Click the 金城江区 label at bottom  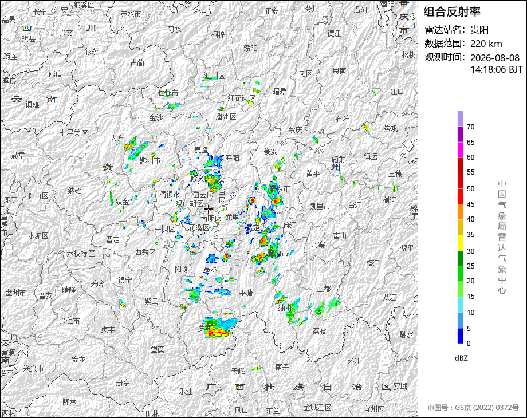(317, 408)
